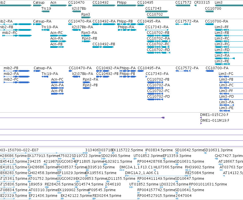Viewport: 243px width, 200px height.
Task: Click the CG10492-PB protein label
Action: pos(107,74)
